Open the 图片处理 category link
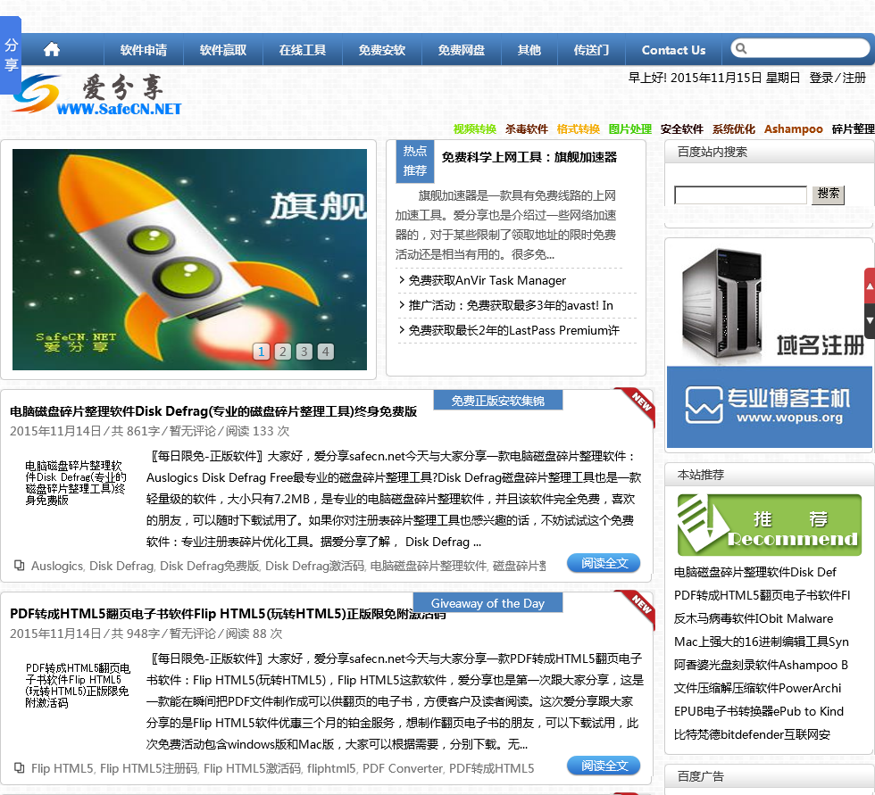 pos(630,128)
